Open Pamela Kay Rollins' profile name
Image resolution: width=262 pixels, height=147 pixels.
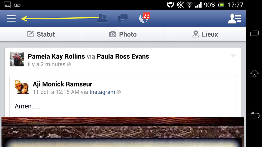click(x=56, y=56)
